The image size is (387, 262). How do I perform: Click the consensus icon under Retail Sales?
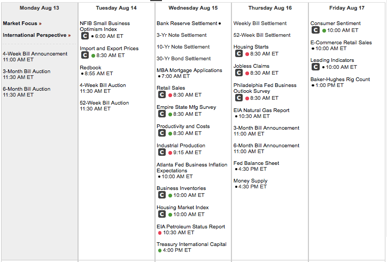pos(162,94)
